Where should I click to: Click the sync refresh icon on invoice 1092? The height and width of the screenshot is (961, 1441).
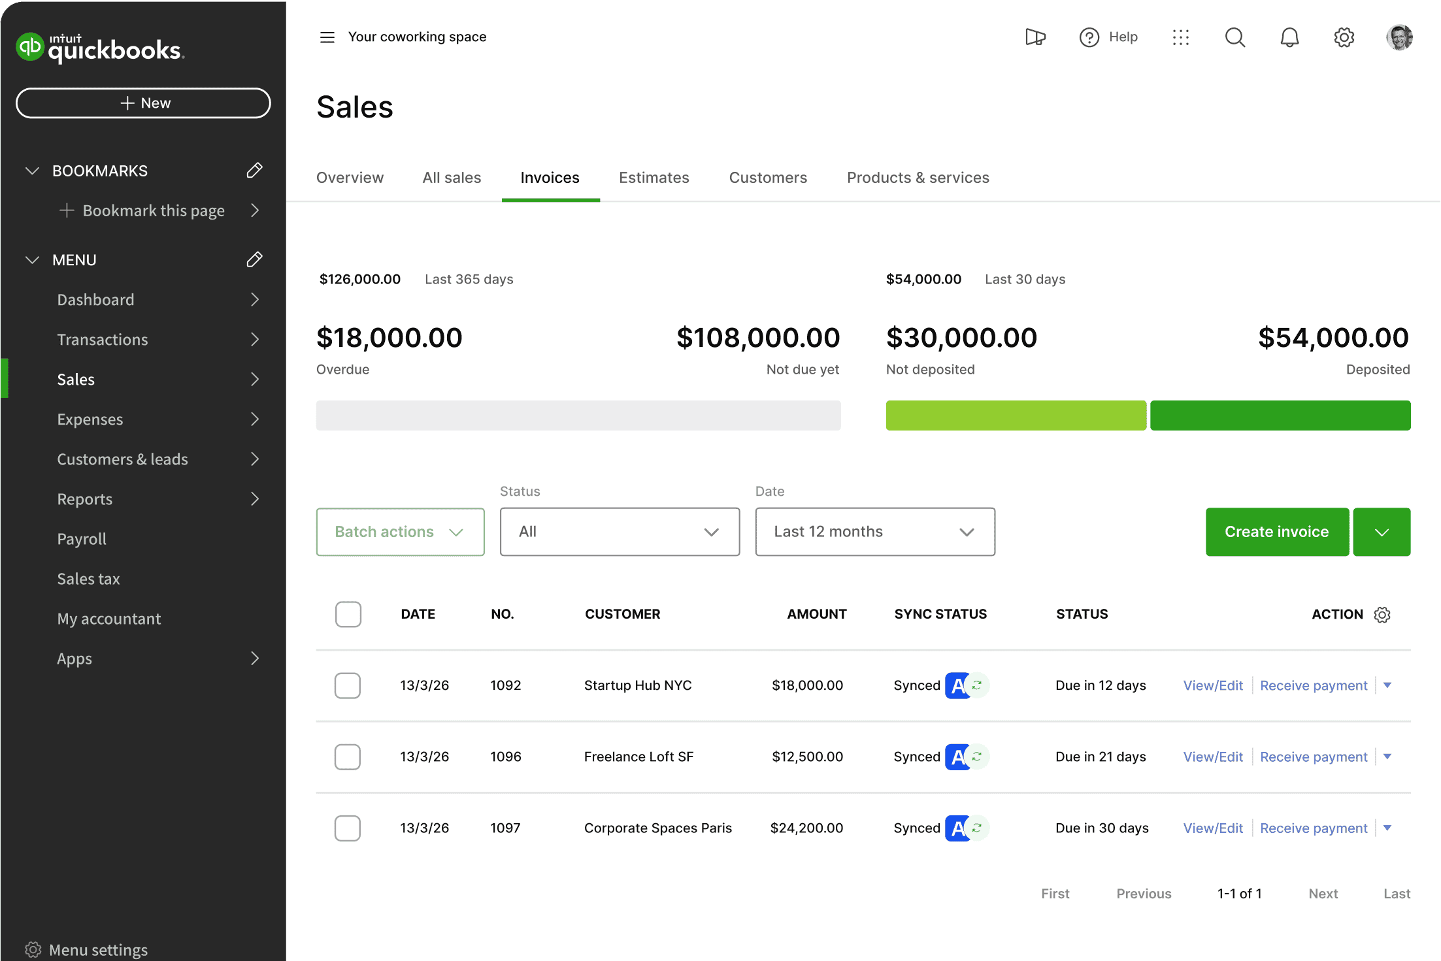tap(976, 685)
